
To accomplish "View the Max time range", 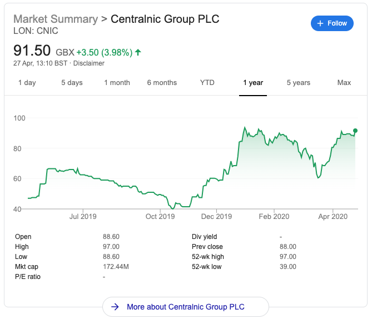I will pos(344,83).
